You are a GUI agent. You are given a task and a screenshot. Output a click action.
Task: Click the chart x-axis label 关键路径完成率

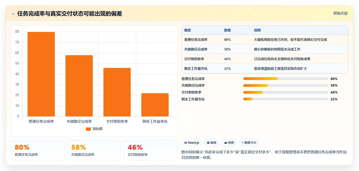click(79, 121)
